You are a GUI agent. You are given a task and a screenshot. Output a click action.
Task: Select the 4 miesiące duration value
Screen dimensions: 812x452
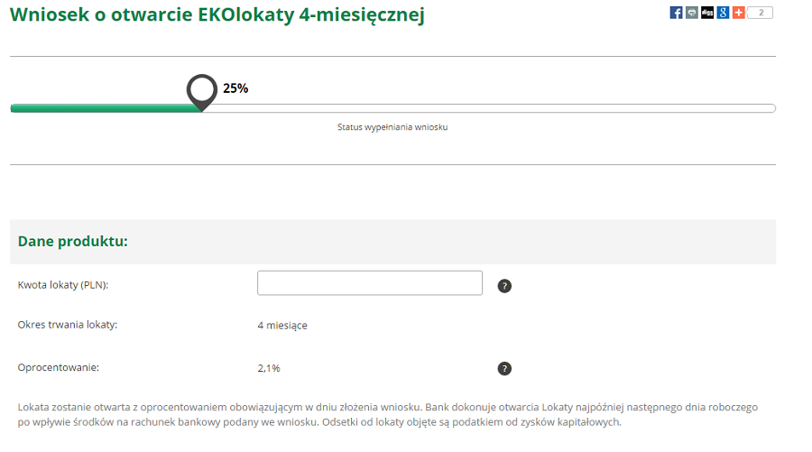click(282, 325)
